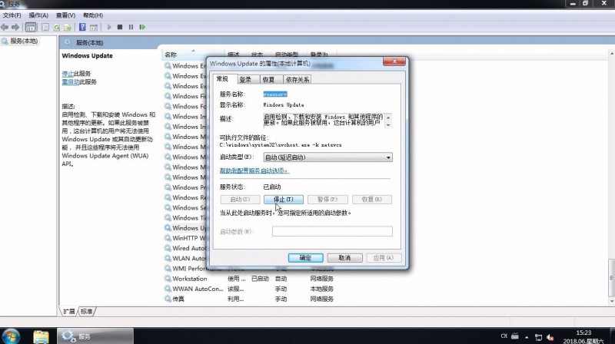Click the Back arrow in the toolbar
Screen dimensions: 615x344
[x=5, y=27]
